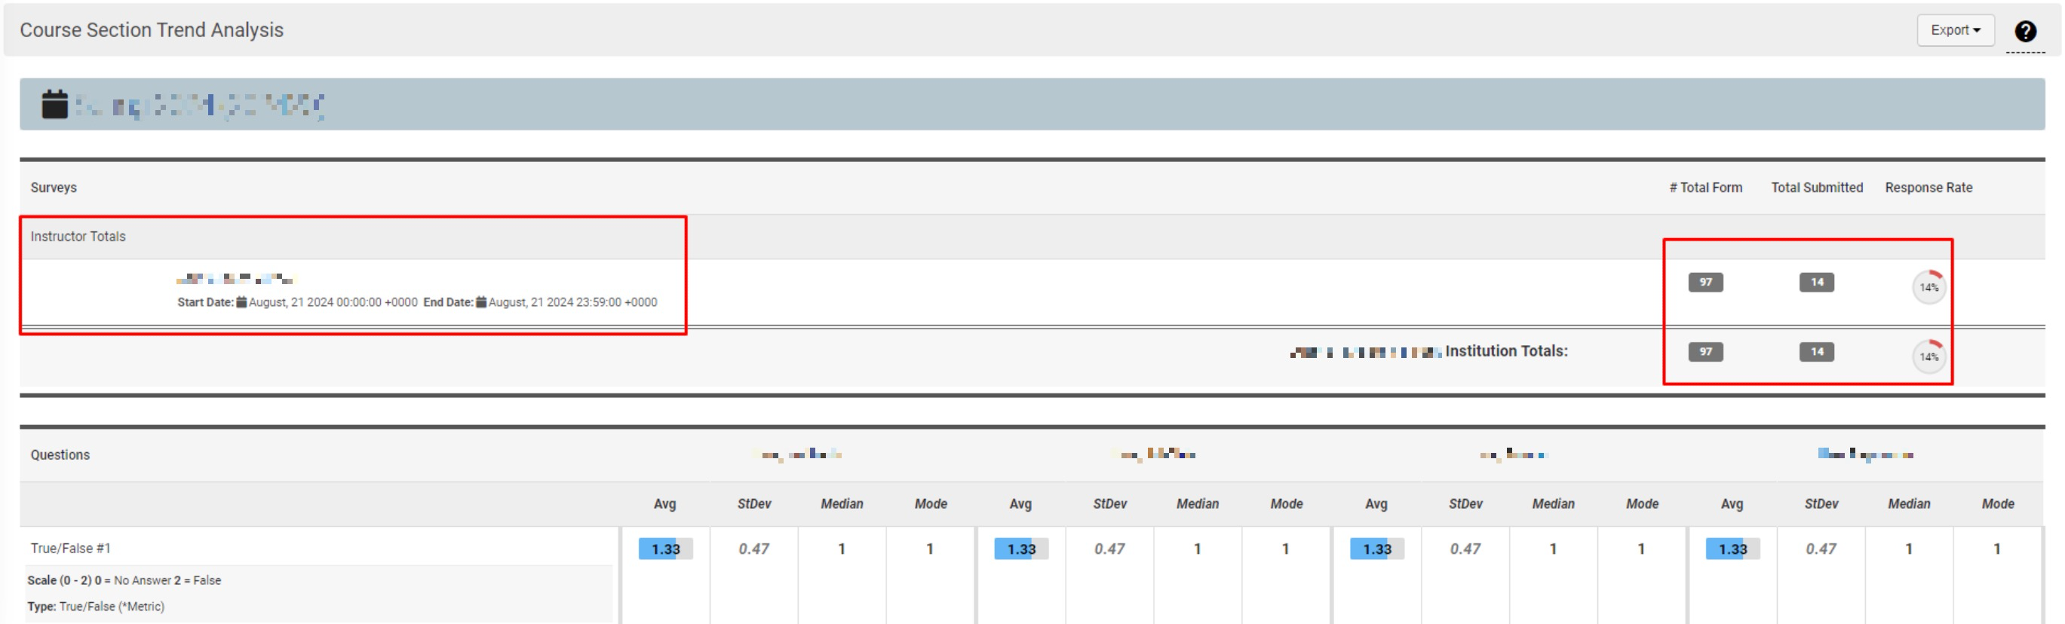Select the Instructor Totals row header

pos(78,237)
